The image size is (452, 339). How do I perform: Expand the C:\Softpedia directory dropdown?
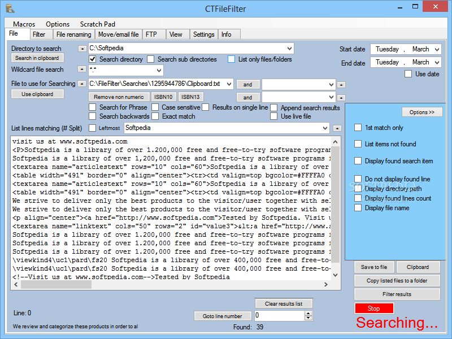click(289, 49)
